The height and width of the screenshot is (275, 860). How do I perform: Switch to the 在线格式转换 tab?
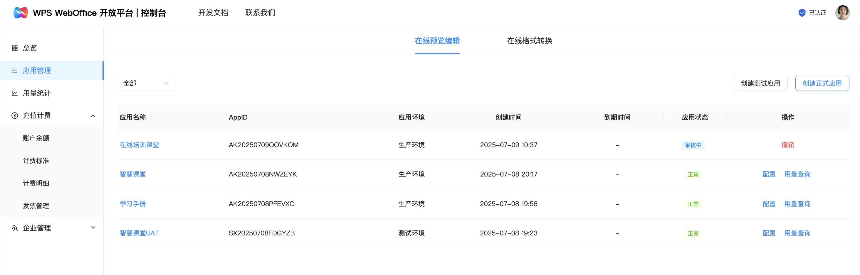tap(529, 41)
